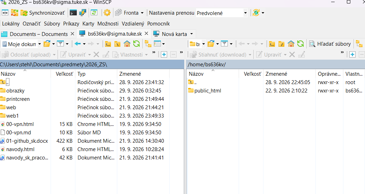Click the Synchronizovať button

coord(43,13)
